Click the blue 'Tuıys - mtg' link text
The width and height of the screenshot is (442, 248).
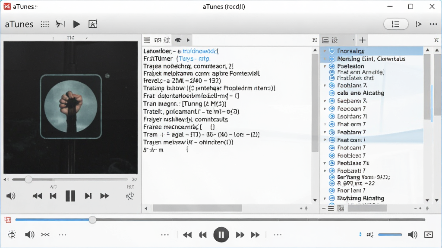(195, 59)
